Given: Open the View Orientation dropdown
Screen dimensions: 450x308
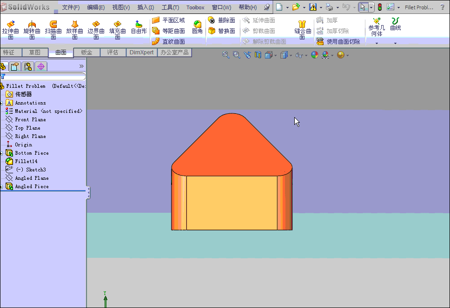Looking at the screenshot, I should (x=276, y=55).
